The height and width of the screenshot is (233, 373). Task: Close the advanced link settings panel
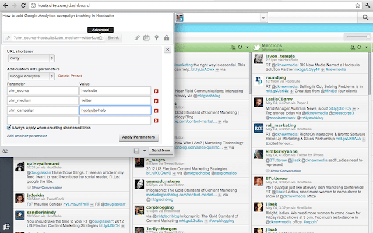point(167,50)
